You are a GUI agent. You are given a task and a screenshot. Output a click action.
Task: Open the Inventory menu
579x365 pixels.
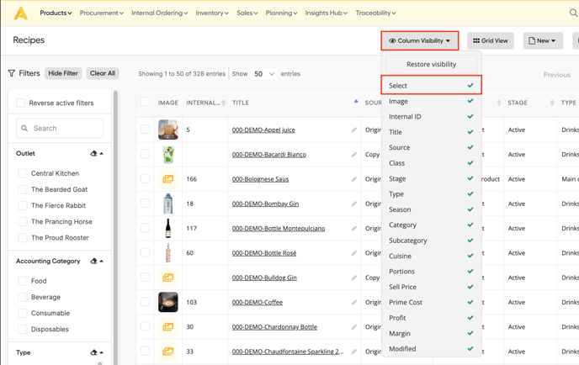pyautogui.click(x=212, y=13)
